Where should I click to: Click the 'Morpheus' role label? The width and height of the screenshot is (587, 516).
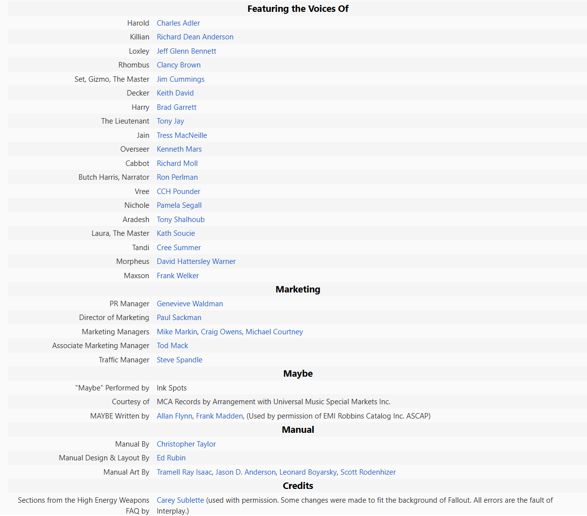click(x=132, y=261)
